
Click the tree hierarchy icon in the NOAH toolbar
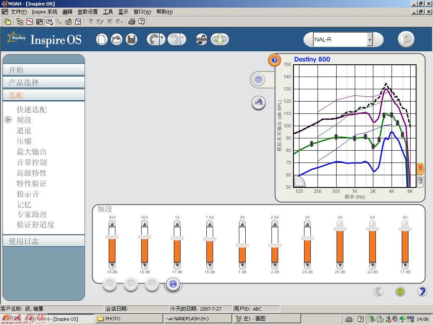[x=19, y=22]
